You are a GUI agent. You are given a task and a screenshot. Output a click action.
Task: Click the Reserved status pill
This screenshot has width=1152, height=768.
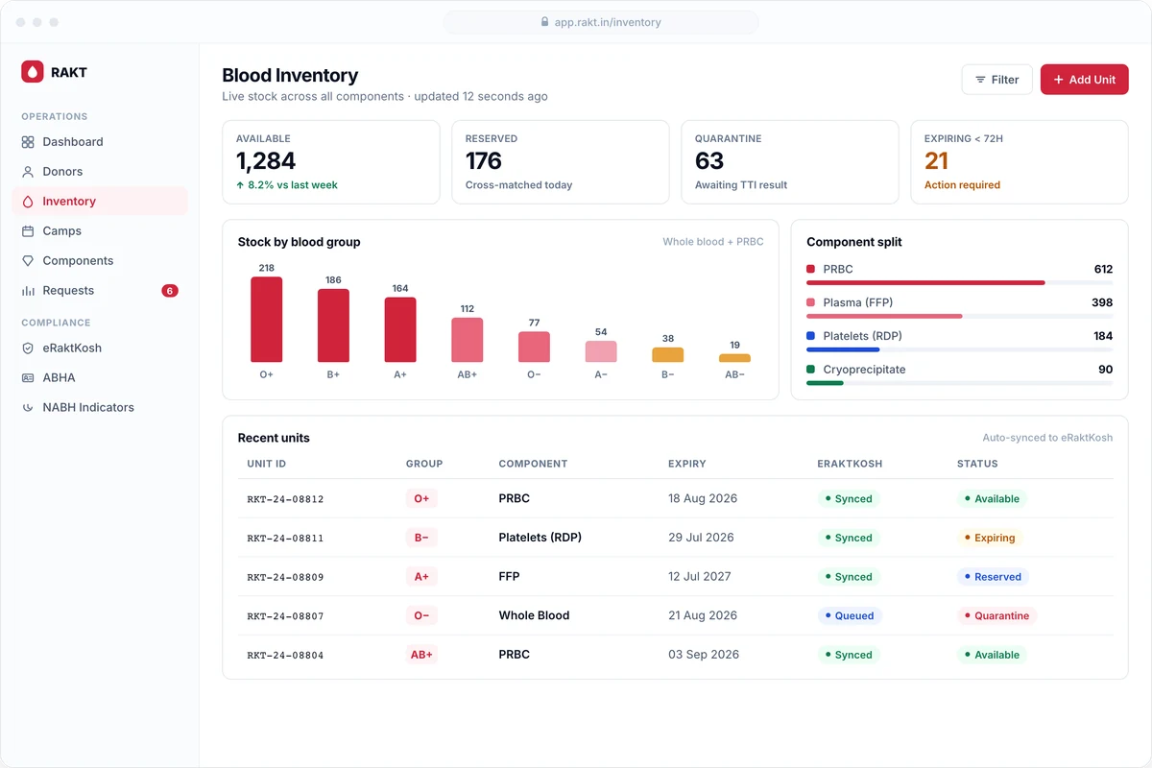993,577
